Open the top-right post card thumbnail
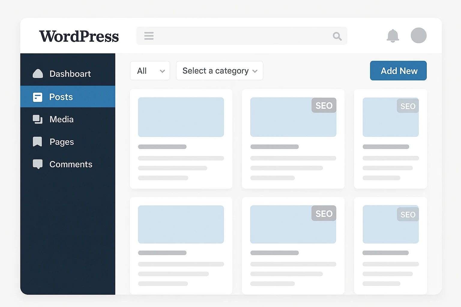 (391, 117)
